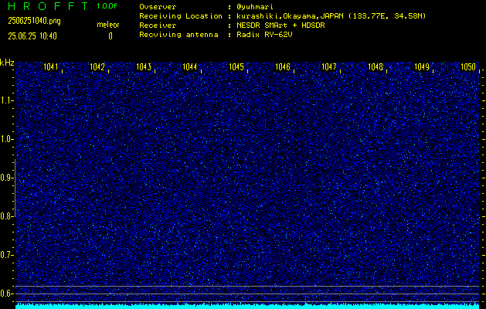Click the 1042 time marker
The height and width of the screenshot is (309, 486).
click(97, 67)
